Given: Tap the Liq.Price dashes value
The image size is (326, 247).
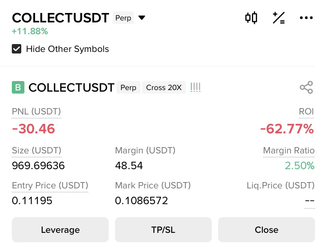Looking at the screenshot, I should 310,201.
